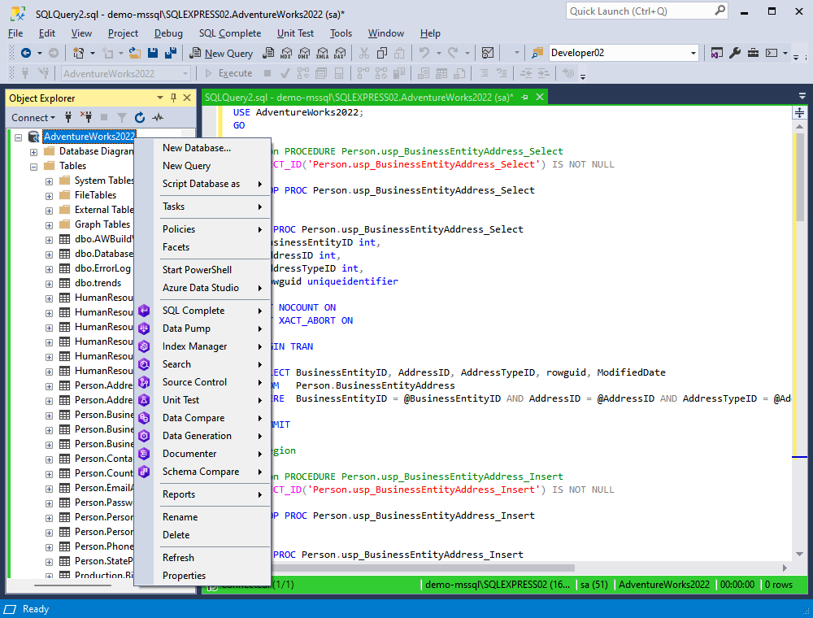Expand the dbo.trends table node
This screenshot has height=618, width=813.
pos(49,284)
